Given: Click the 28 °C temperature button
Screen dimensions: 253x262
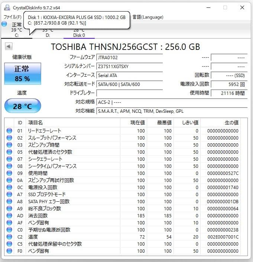Looking at the screenshot, I should coord(23,106).
